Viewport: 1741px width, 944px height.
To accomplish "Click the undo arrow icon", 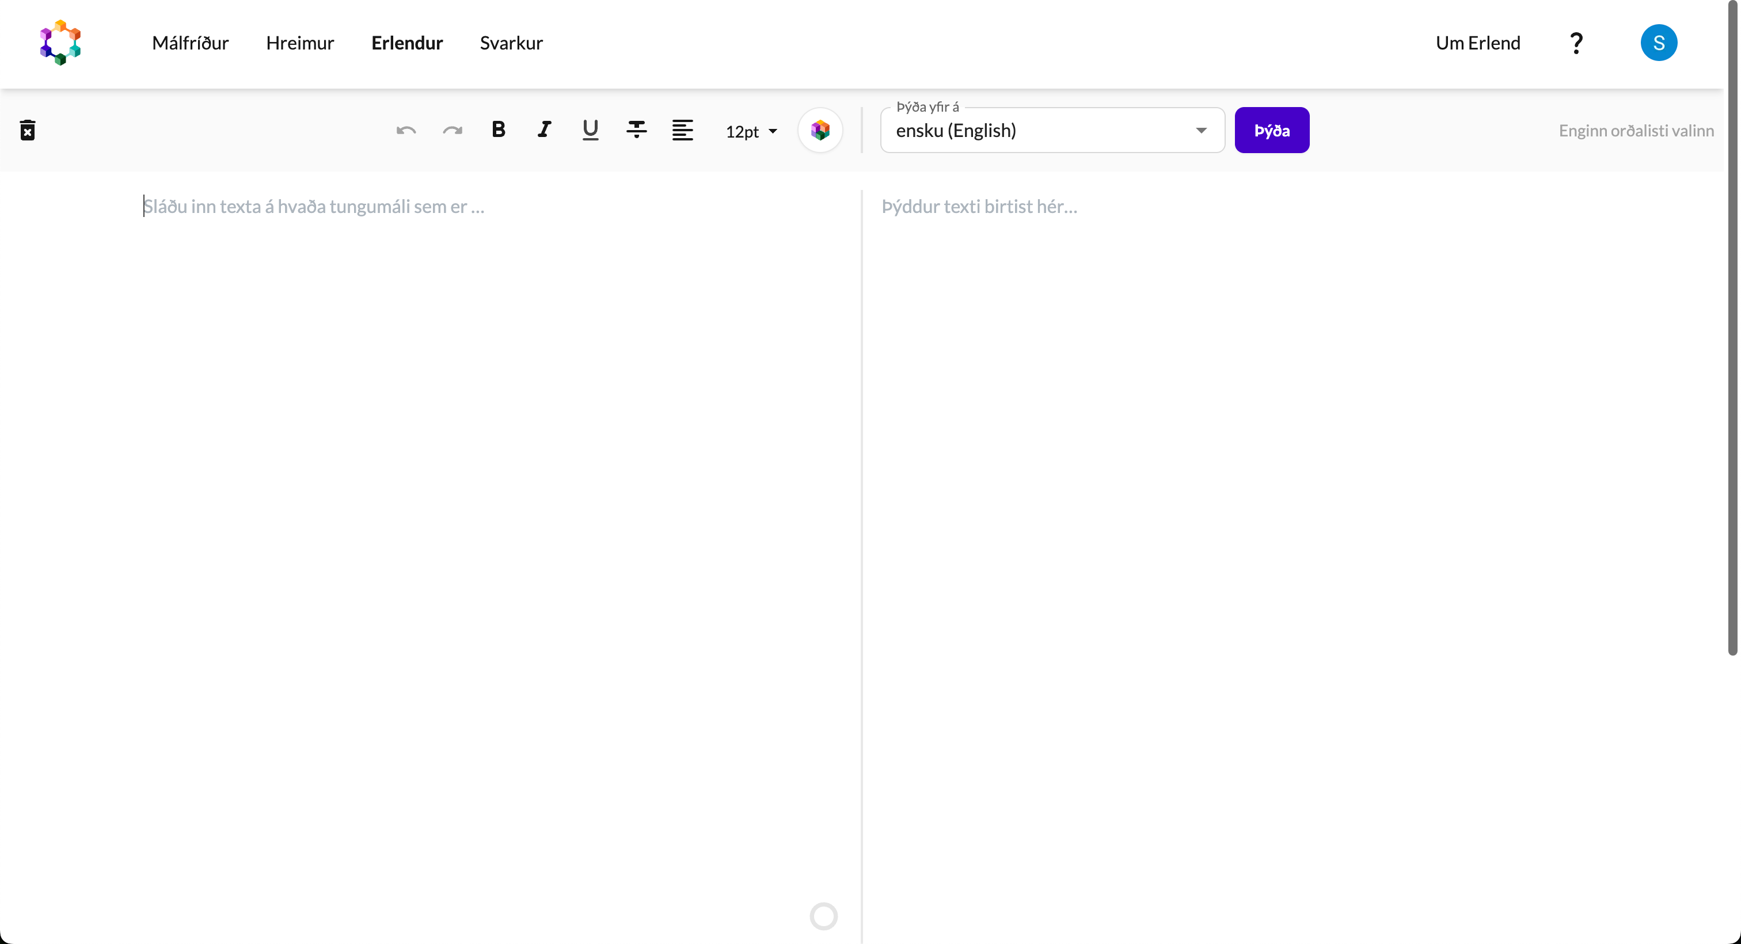I will coord(406,131).
